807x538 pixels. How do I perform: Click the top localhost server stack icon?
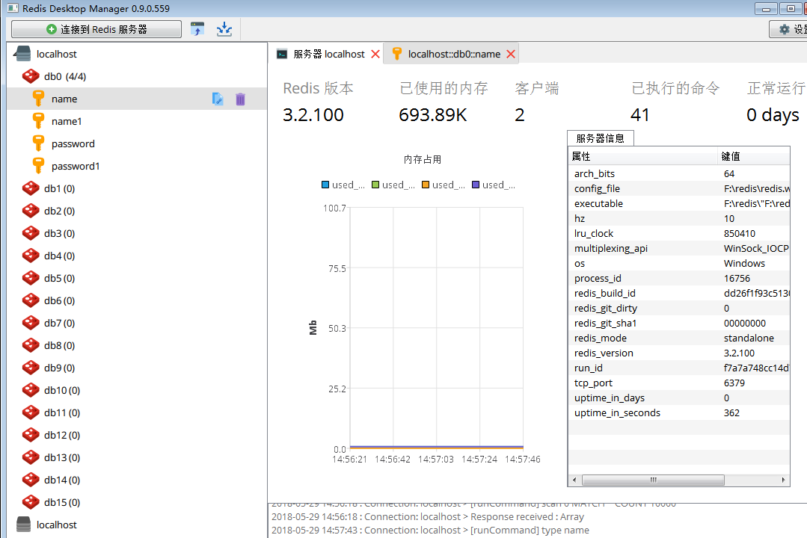(x=22, y=54)
